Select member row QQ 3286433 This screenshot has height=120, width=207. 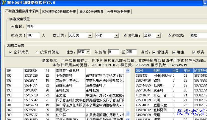pyautogui.click(x=171, y=76)
